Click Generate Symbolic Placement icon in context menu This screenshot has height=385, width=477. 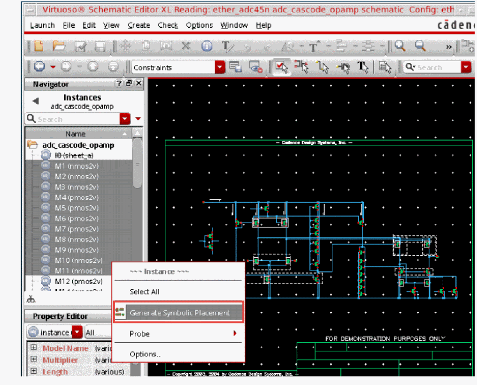click(120, 313)
